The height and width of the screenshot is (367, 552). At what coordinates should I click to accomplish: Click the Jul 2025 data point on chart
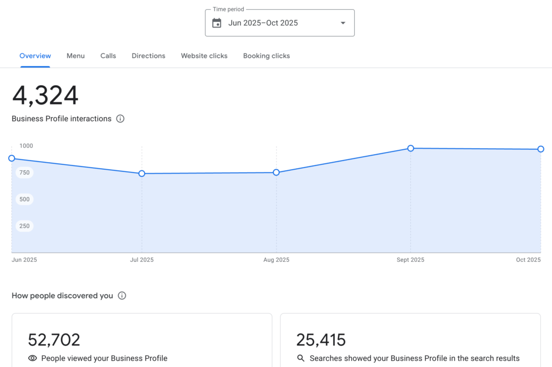point(141,174)
